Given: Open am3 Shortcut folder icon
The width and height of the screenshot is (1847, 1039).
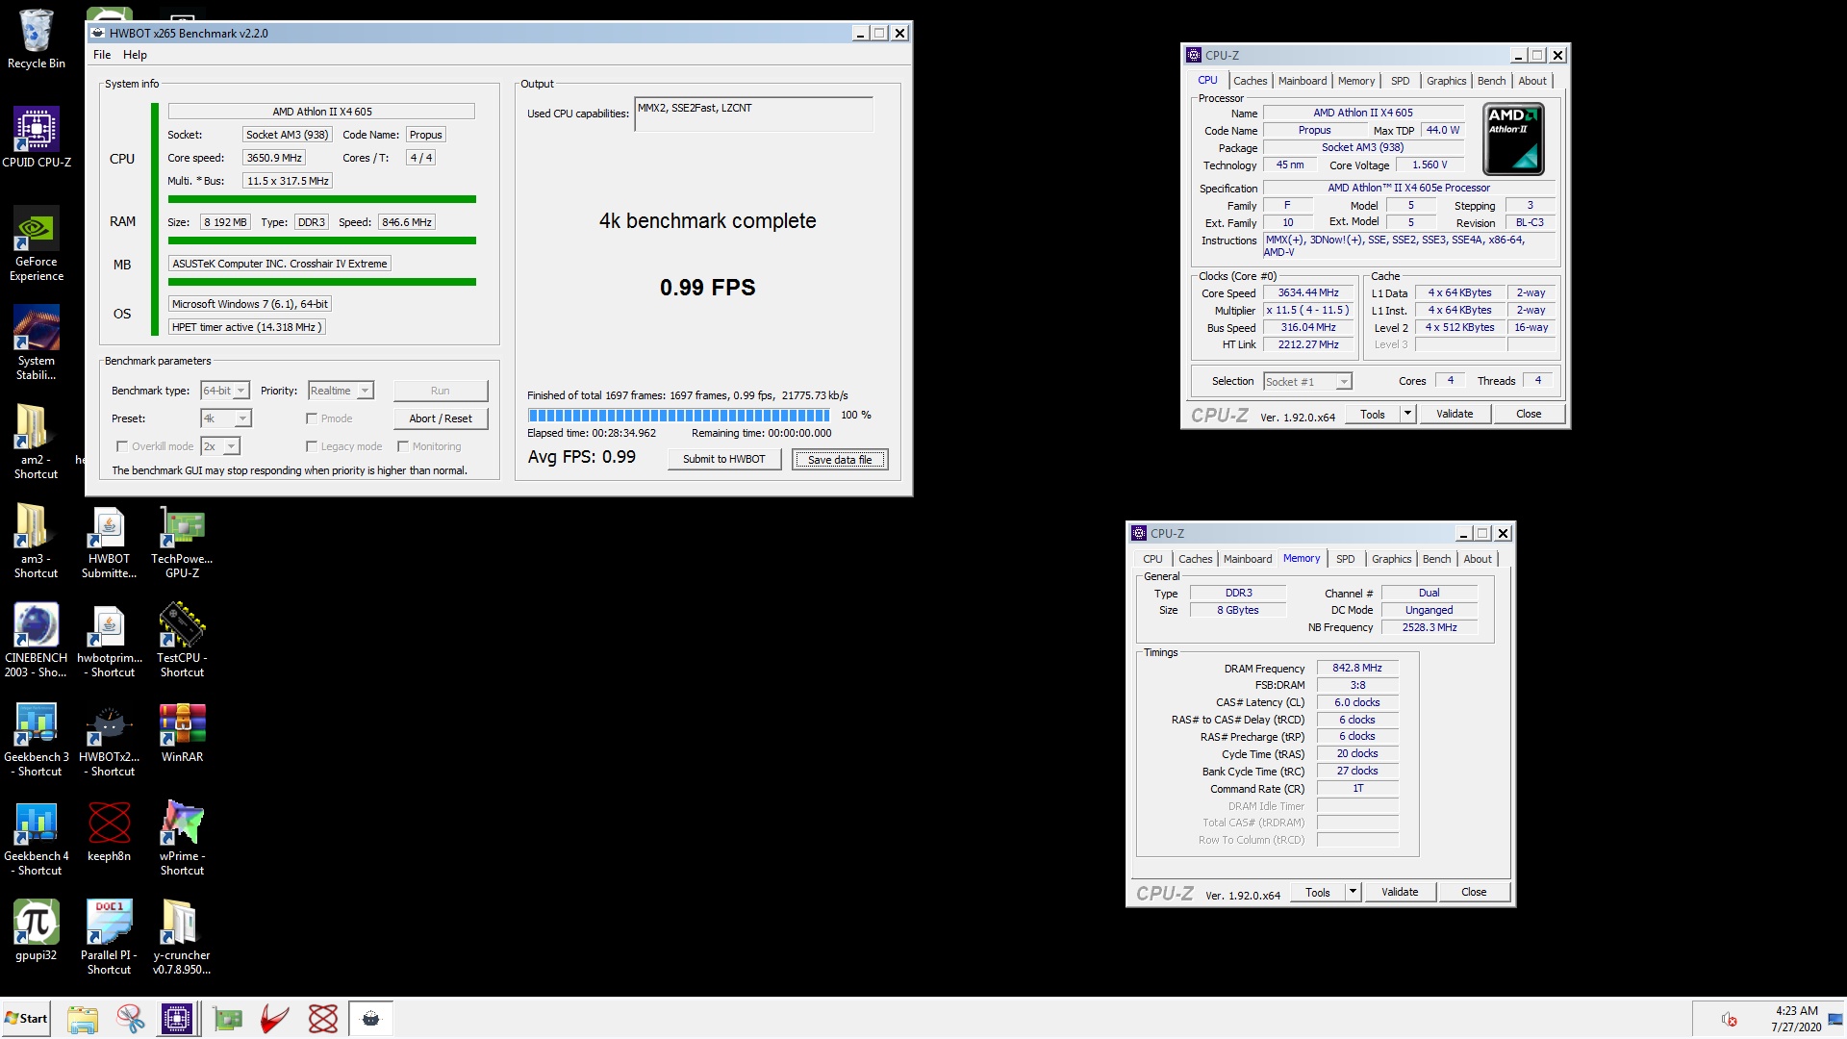Looking at the screenshot, I should [x=36, y=541].
